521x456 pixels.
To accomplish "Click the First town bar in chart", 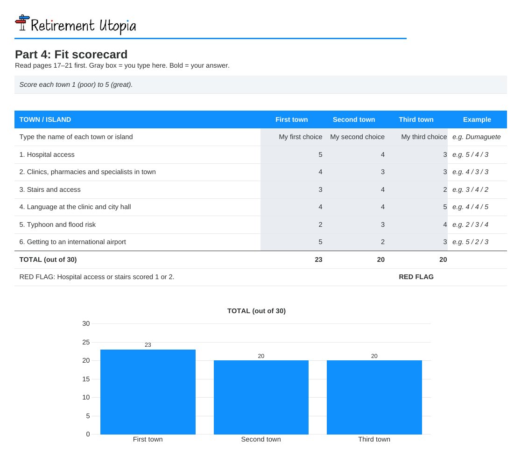I will (x=148, y=392).
